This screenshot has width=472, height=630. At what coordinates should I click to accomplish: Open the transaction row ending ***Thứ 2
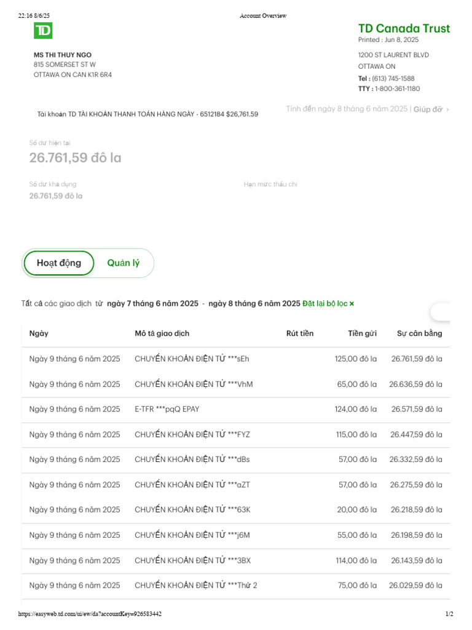[236, 586]
